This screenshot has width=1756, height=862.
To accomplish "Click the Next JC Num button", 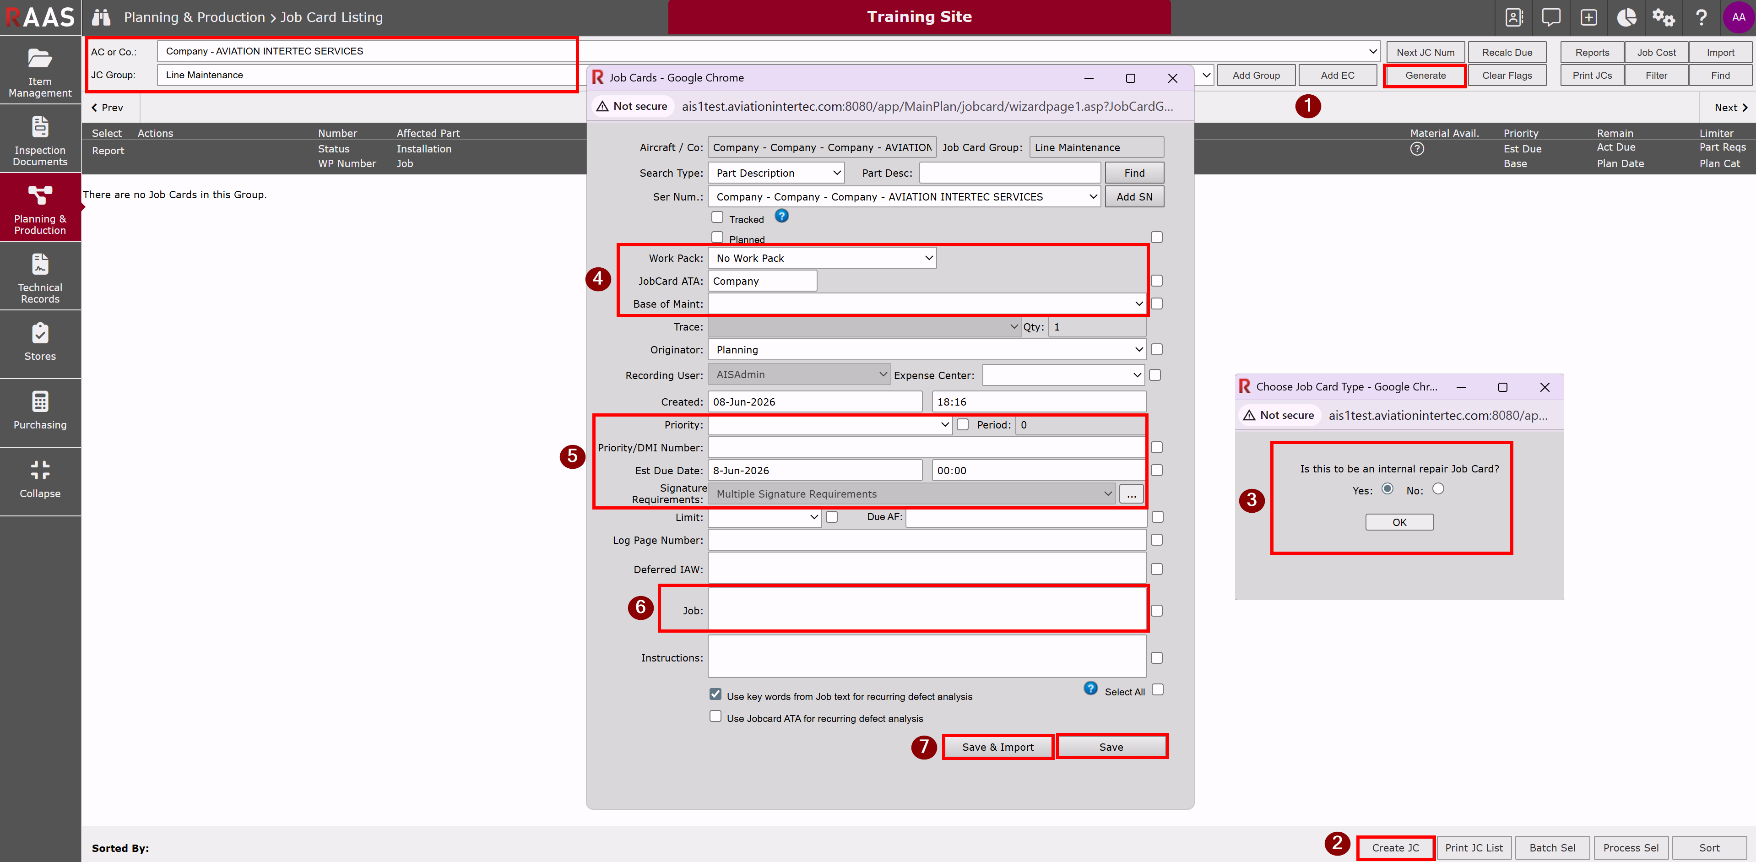I will pyautogui.click(x=1425, y=53).
